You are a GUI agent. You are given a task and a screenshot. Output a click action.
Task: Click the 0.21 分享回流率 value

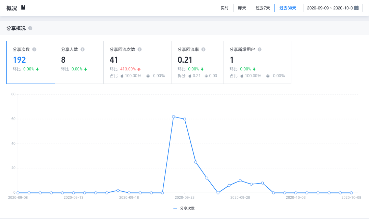pos(185,60)
